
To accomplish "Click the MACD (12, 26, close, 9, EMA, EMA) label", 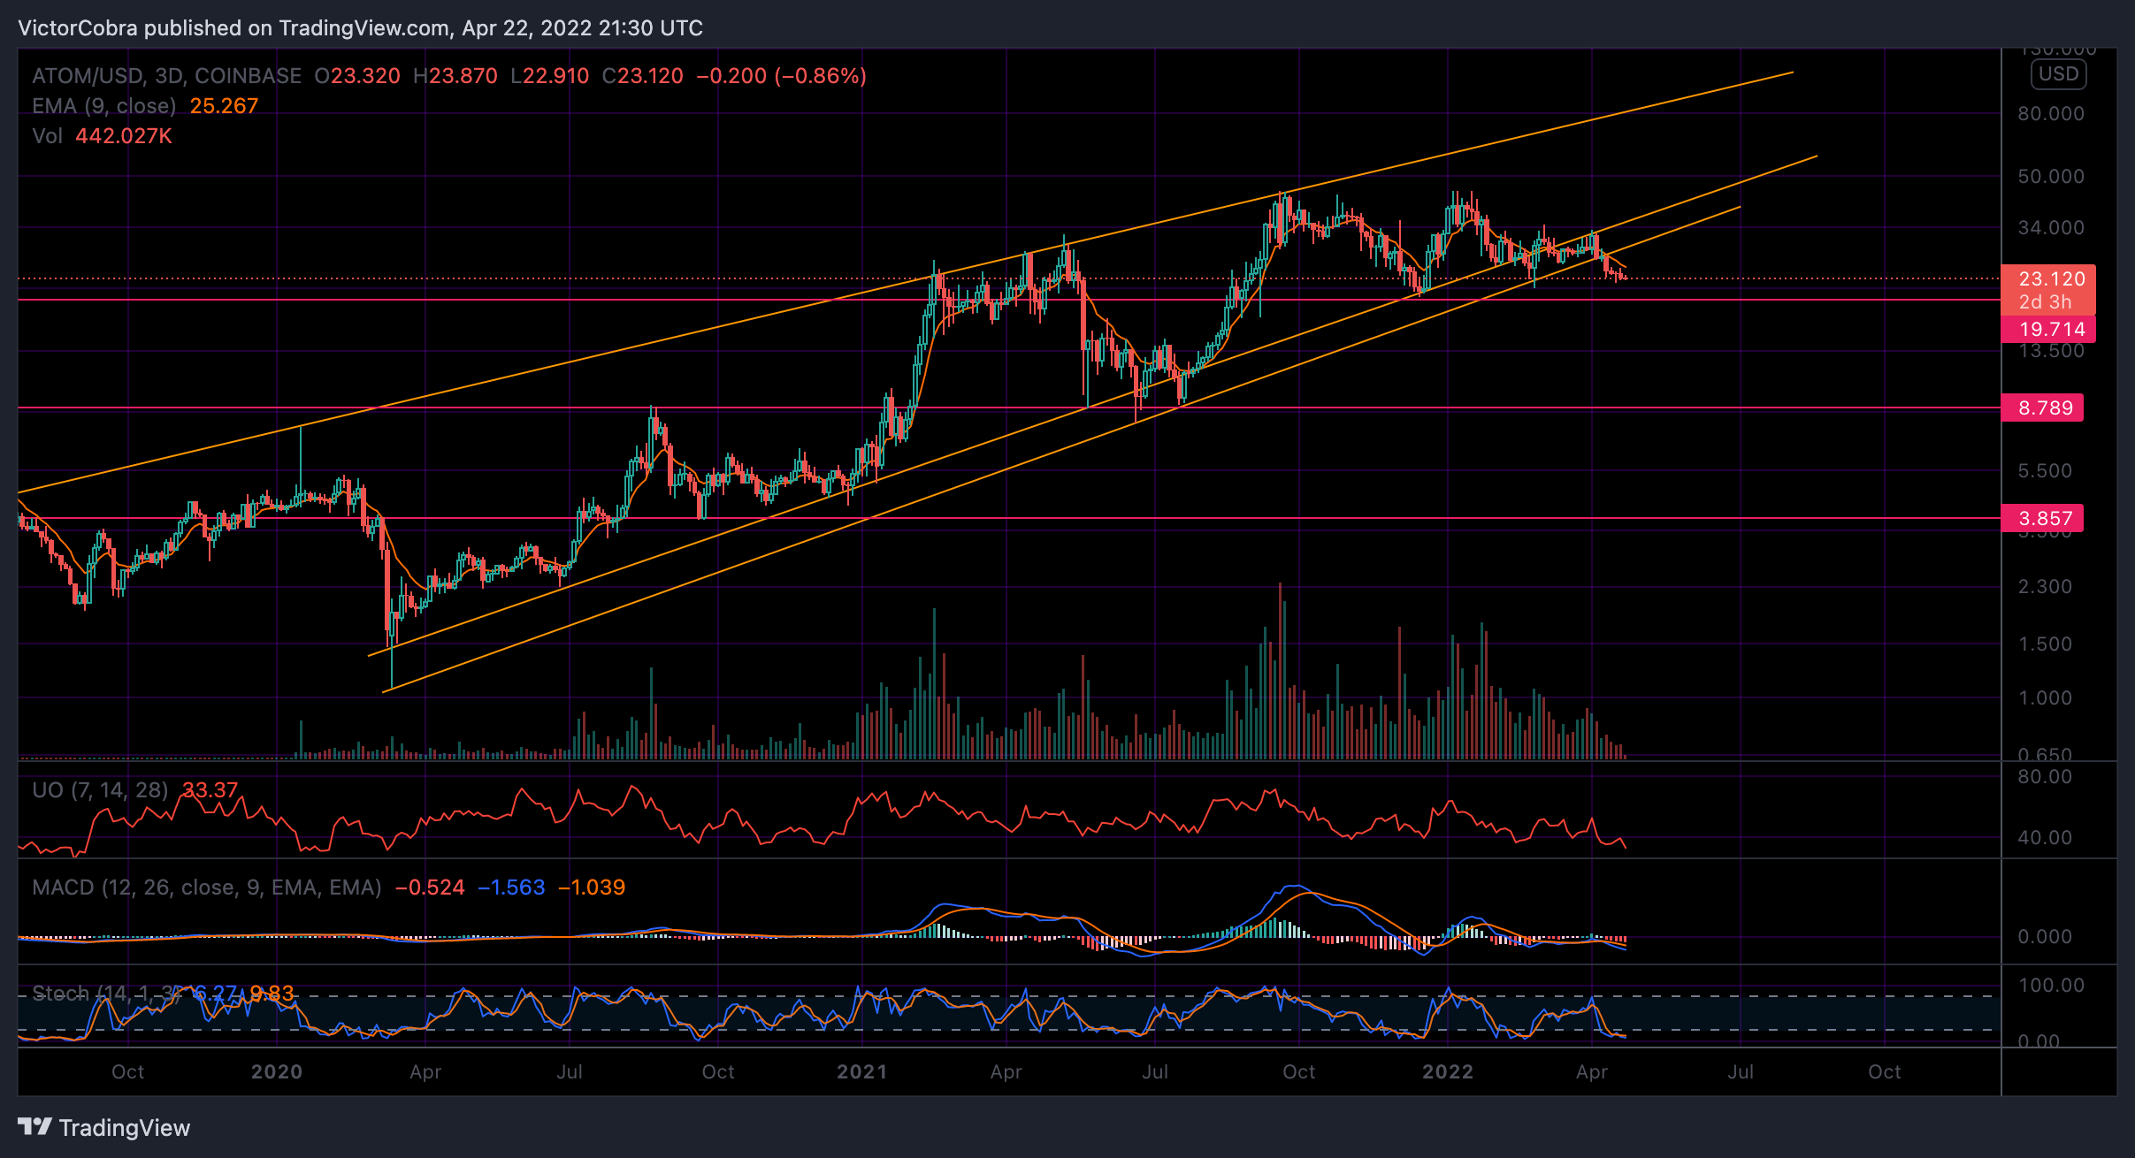I will coord(207,888).
